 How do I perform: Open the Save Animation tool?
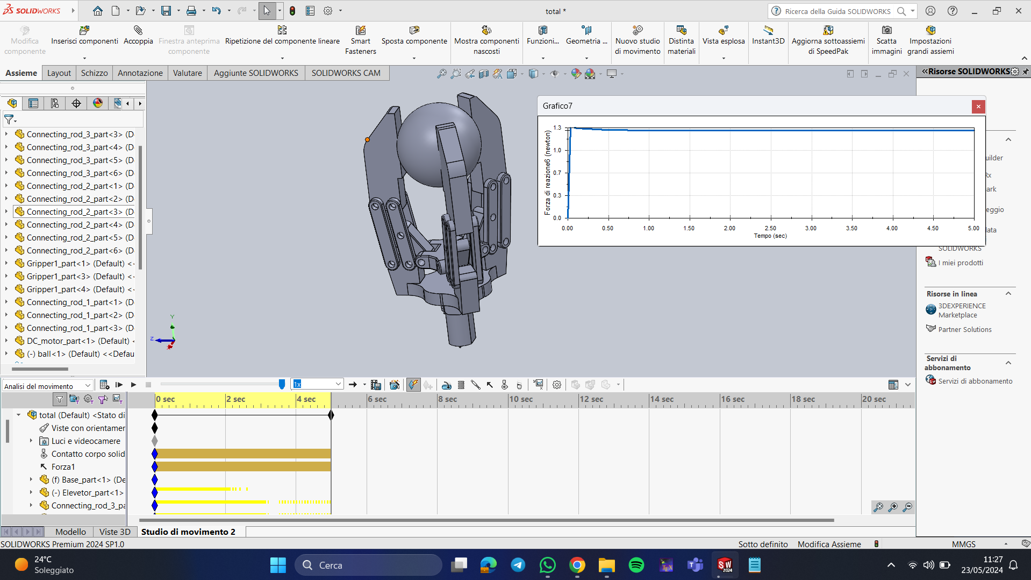[376, 385]
